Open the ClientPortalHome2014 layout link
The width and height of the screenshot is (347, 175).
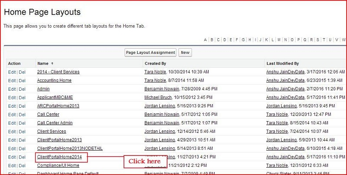[59, 157]
